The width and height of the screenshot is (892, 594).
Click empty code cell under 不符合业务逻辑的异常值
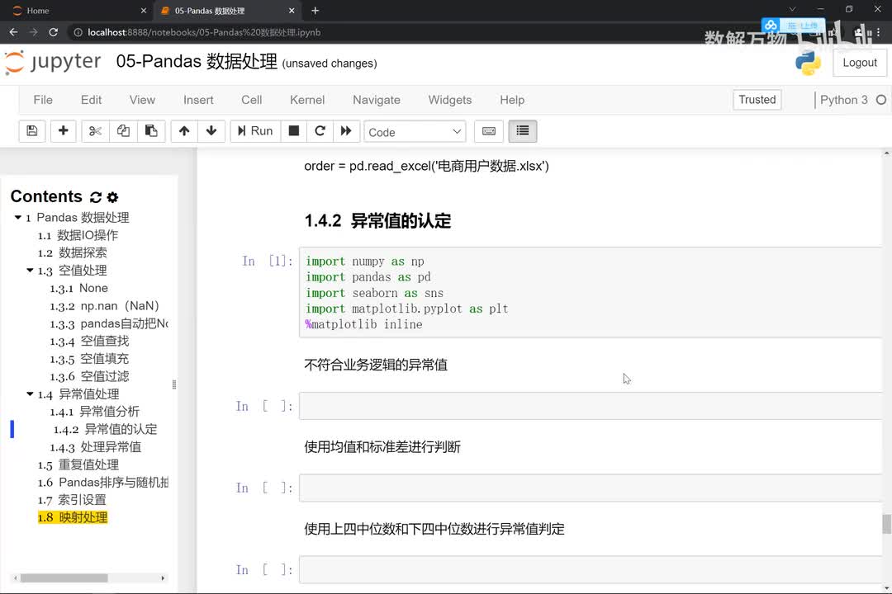point(591,406)
